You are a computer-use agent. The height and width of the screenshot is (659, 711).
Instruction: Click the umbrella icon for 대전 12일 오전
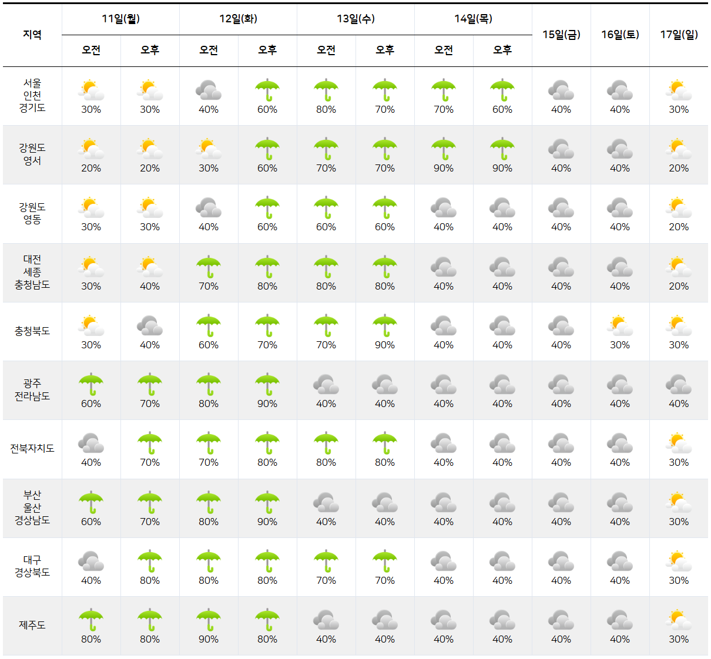pyautogui.click(x=209, y=267)
